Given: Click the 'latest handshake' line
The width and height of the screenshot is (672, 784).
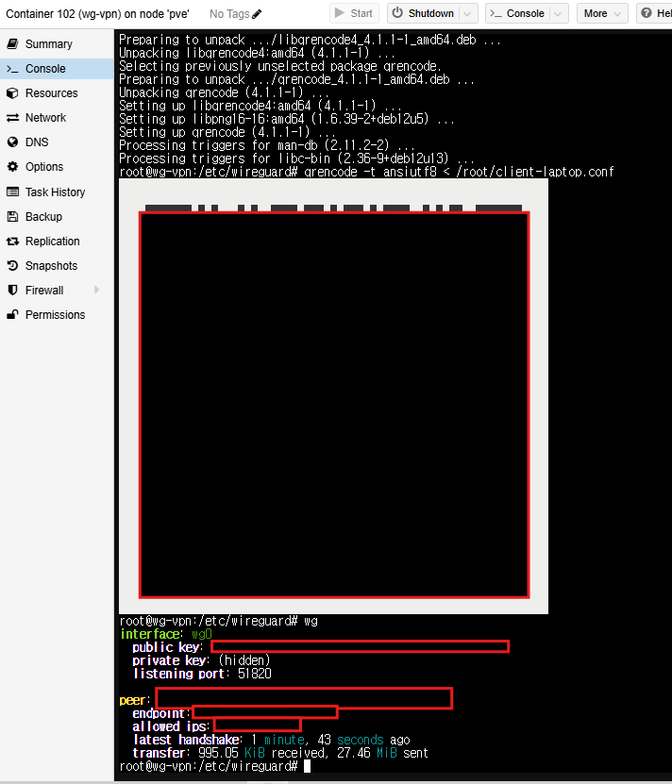Looking at the screenshot, I should (x=271, y=740).
